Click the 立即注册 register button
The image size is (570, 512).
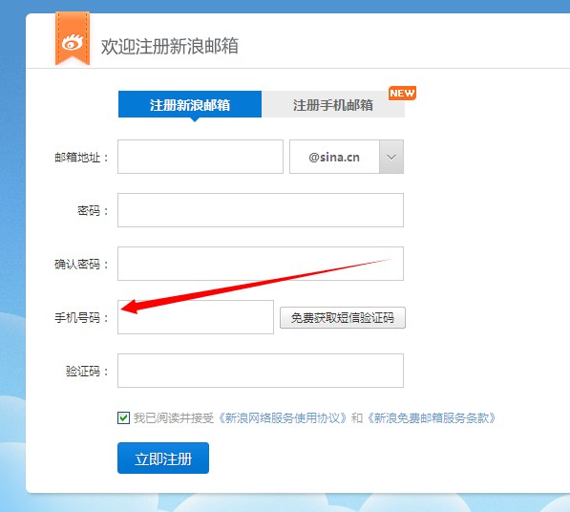(163, 459)
